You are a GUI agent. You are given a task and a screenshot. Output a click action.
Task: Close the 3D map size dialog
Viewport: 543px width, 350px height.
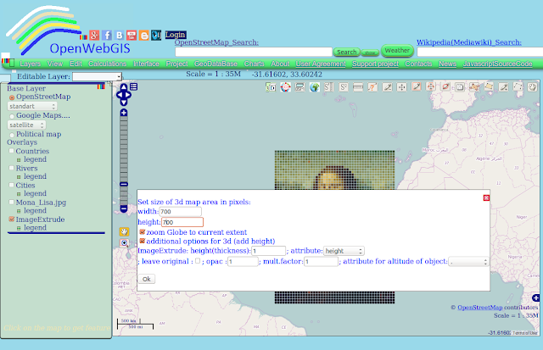coord(486,197)
